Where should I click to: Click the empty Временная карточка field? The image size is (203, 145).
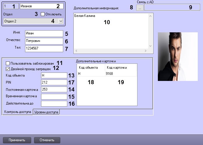click(x=54, y=96)
